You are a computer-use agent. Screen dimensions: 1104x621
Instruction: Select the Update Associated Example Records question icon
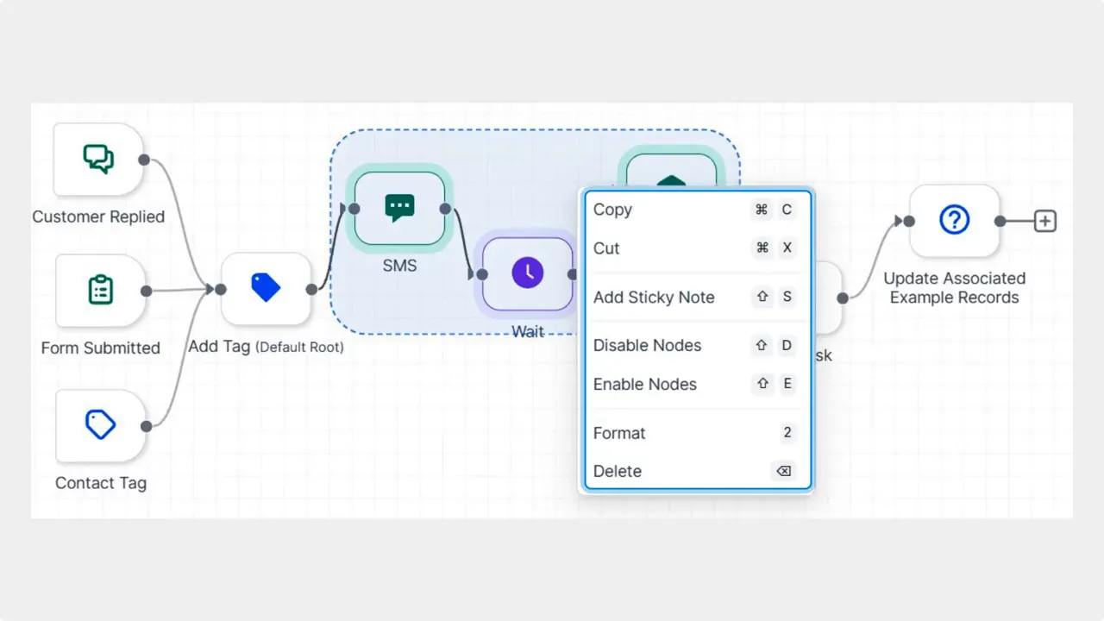click(954, 220)
